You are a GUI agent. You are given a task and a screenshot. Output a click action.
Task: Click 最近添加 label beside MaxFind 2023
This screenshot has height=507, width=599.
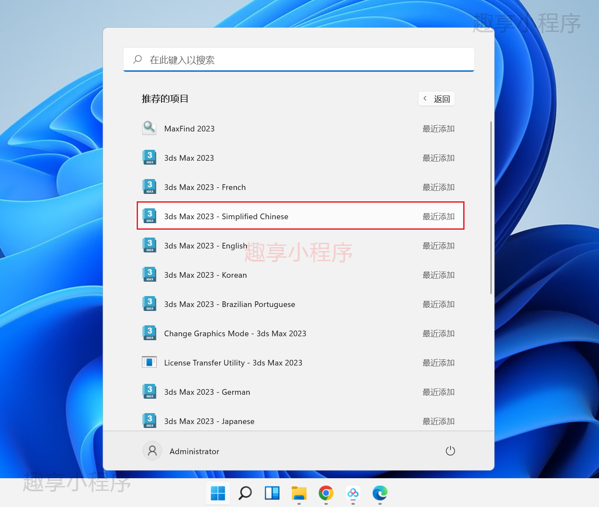[438, 128]
